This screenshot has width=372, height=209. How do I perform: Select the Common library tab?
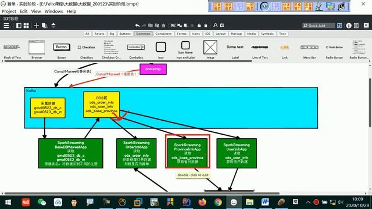pyautogui.click(x=143, y=34)
